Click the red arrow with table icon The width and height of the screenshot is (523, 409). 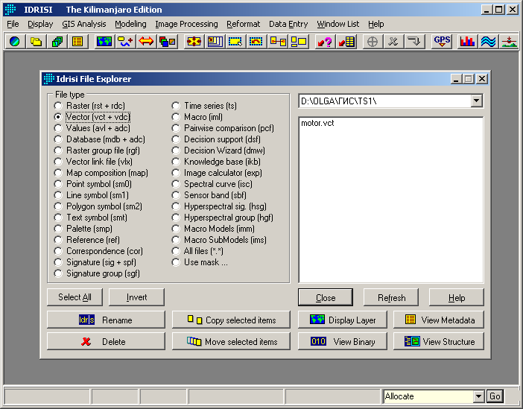tap(346, 42)
